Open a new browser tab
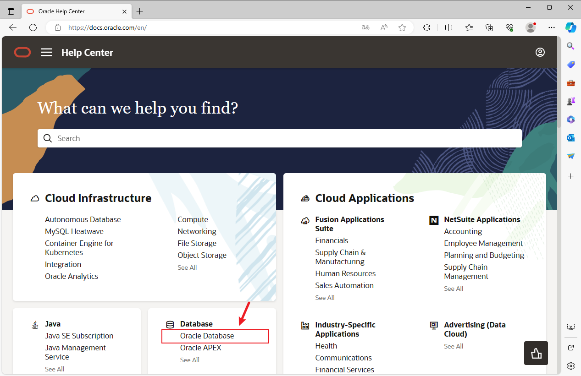 [140, 11]
